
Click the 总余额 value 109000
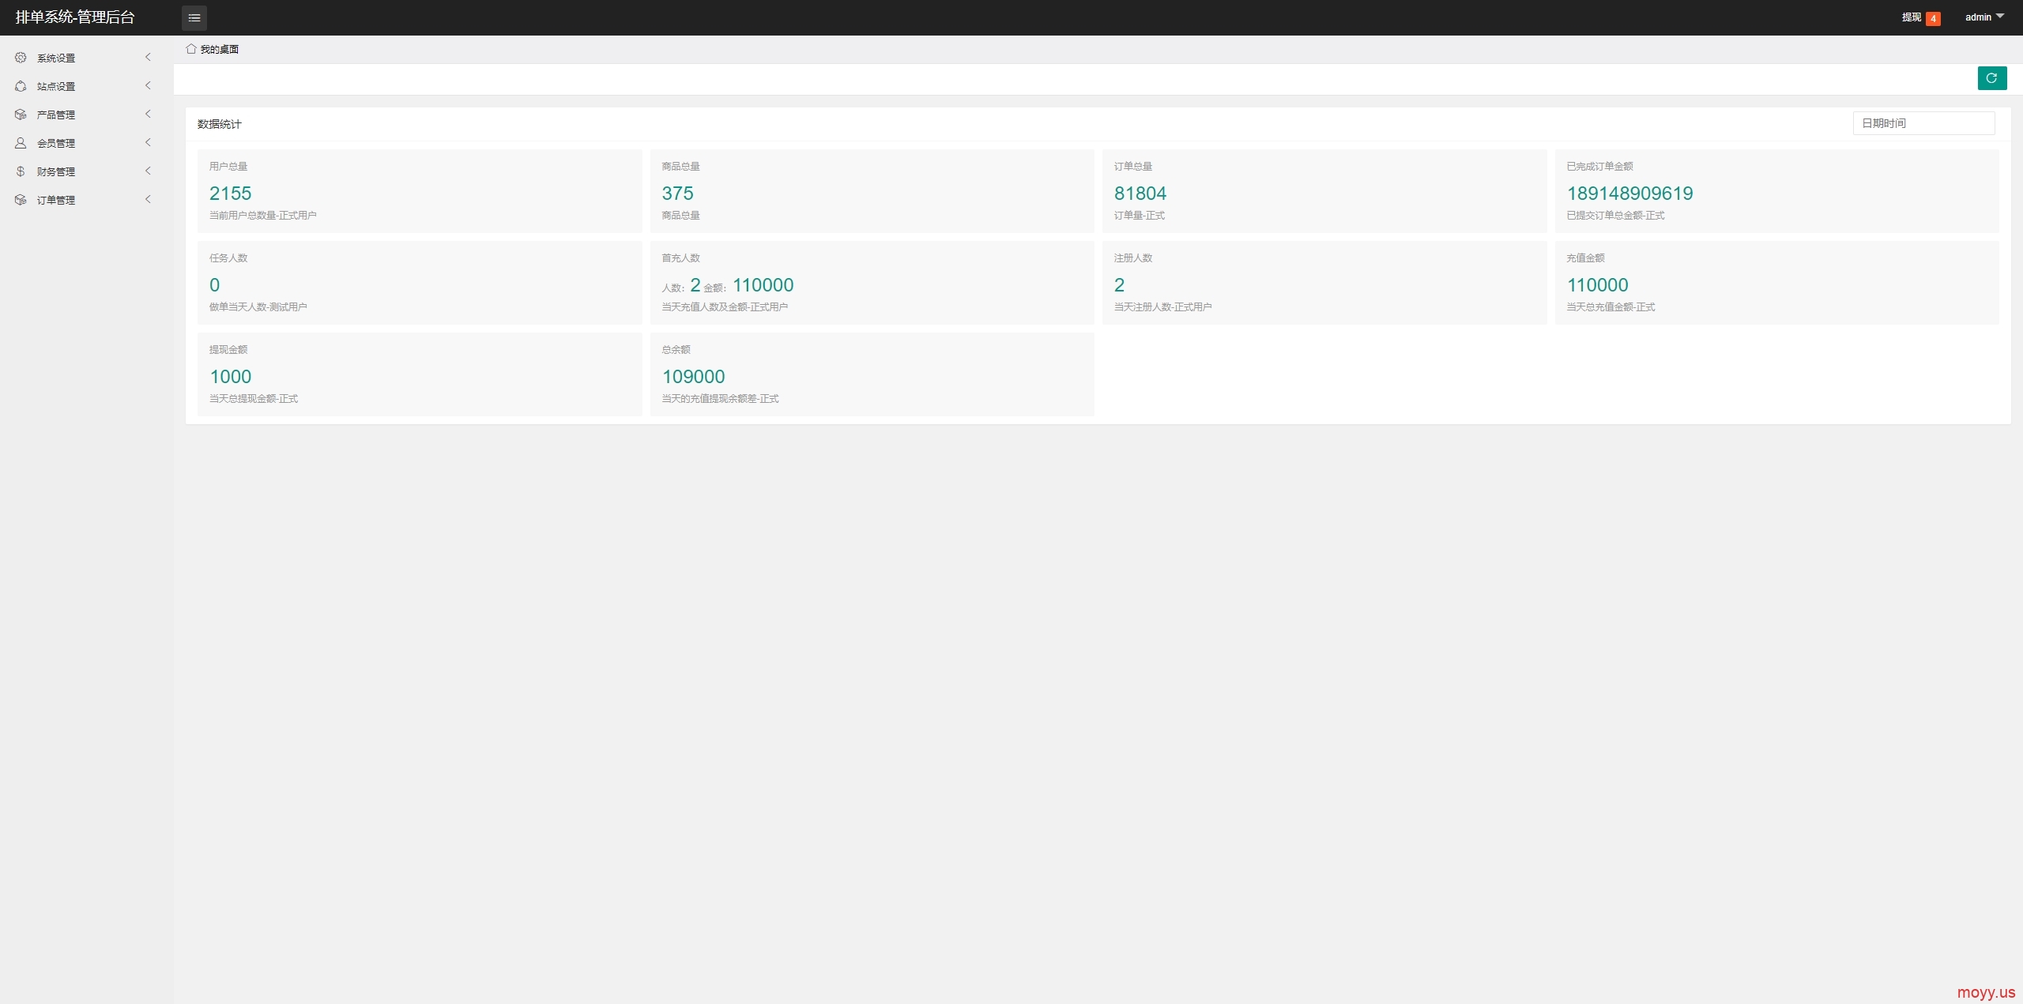tap(693, 377)
